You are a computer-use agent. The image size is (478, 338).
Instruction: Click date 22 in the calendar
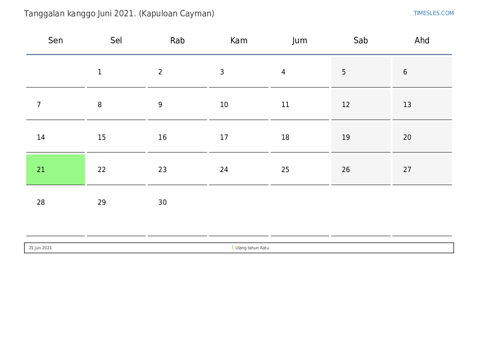[116, 170]
